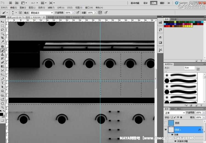Screen dimensions: 206x143
Task: Select the Clone Stamp tool
Action: [x=2, y=54]
